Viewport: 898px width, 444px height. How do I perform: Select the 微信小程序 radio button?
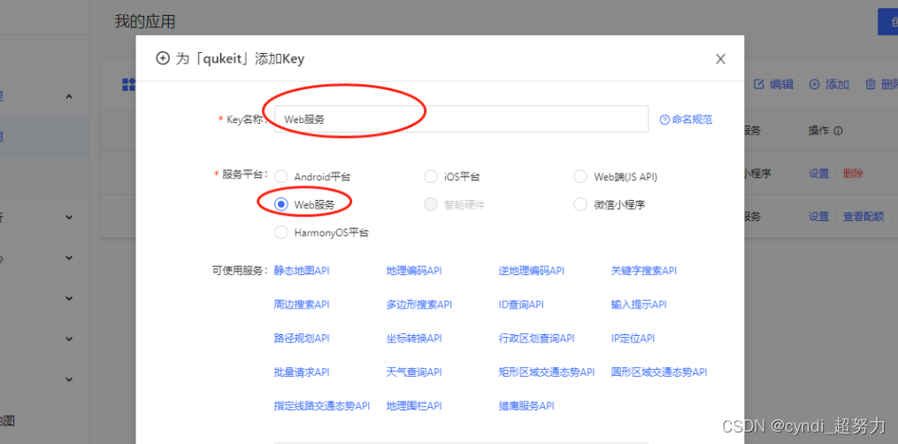580,204
